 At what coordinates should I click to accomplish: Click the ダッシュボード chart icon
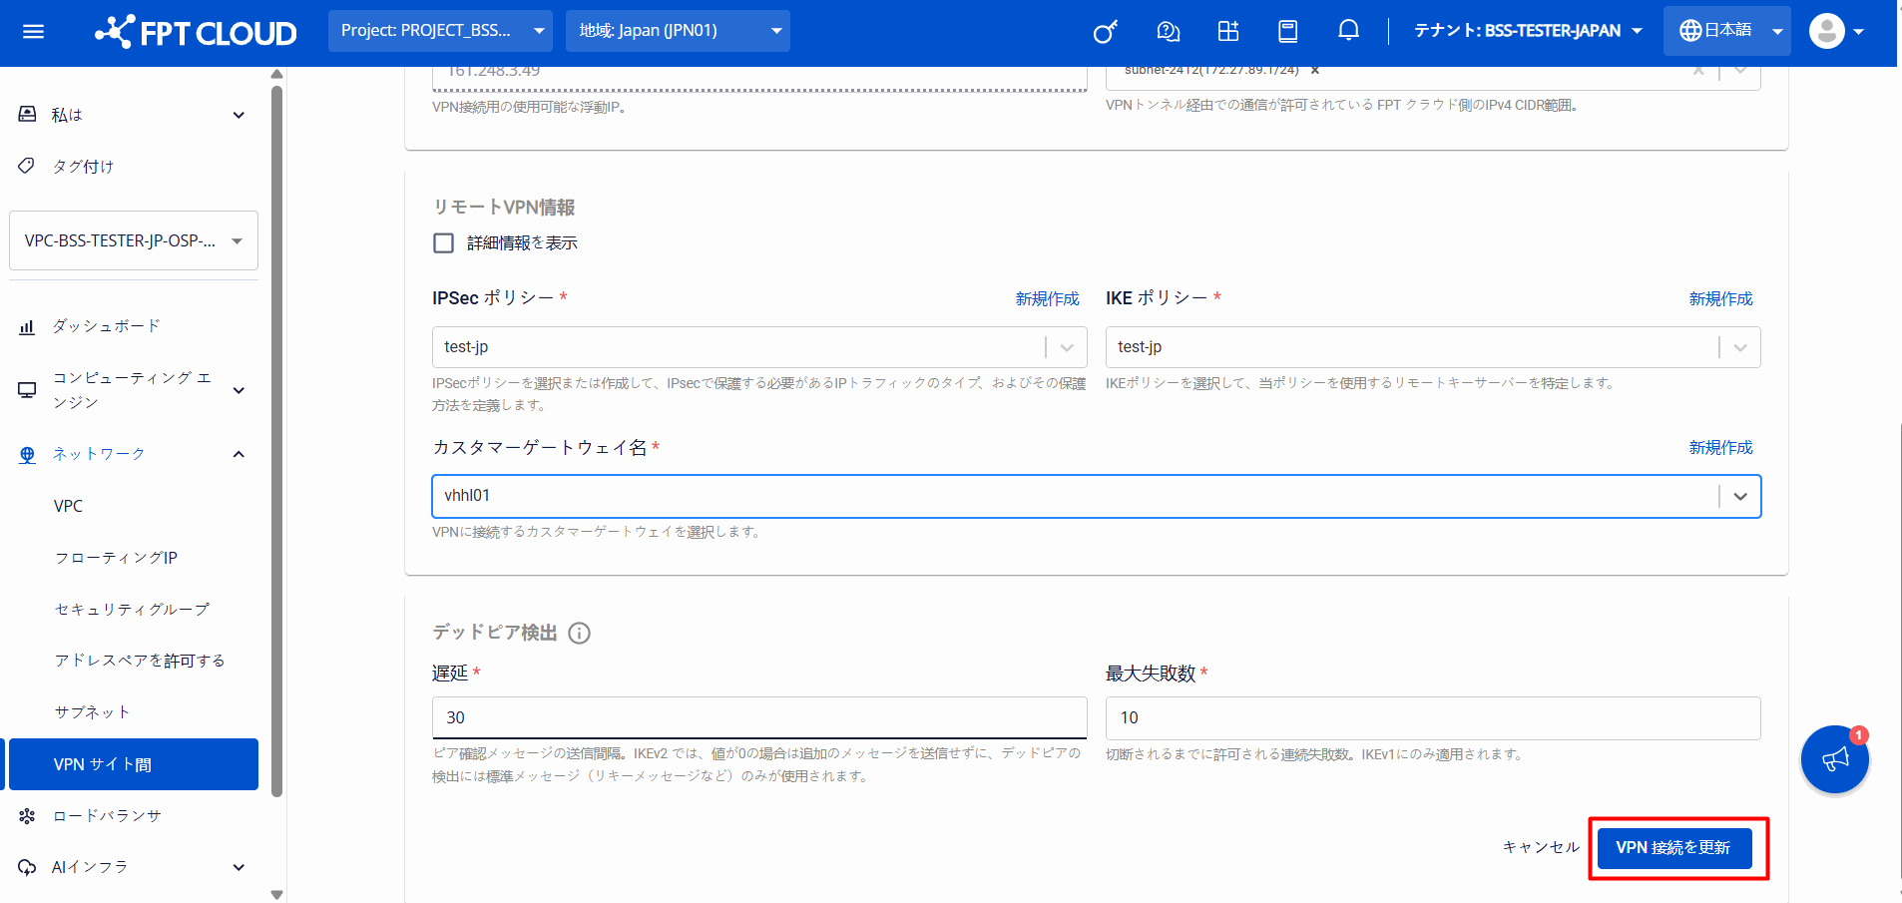click(27, 326)
